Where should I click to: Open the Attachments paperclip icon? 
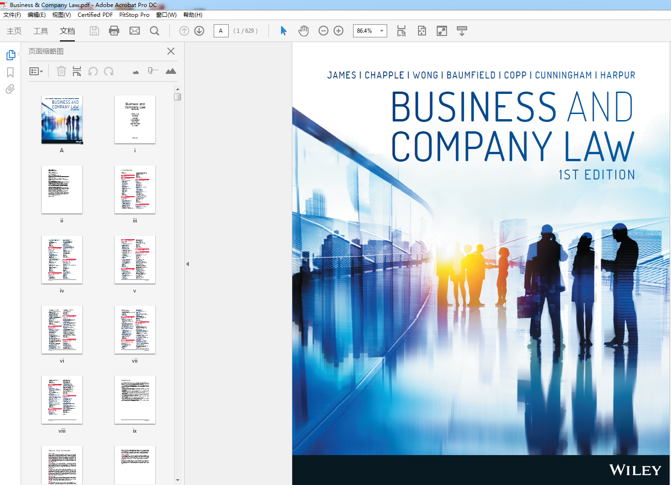pyautogui.click(x=10, y=89)
